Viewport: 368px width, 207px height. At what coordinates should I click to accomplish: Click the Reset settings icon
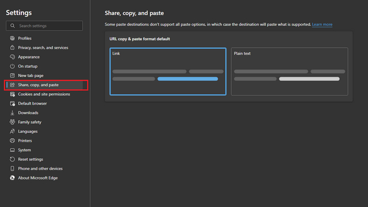(12, 159)
